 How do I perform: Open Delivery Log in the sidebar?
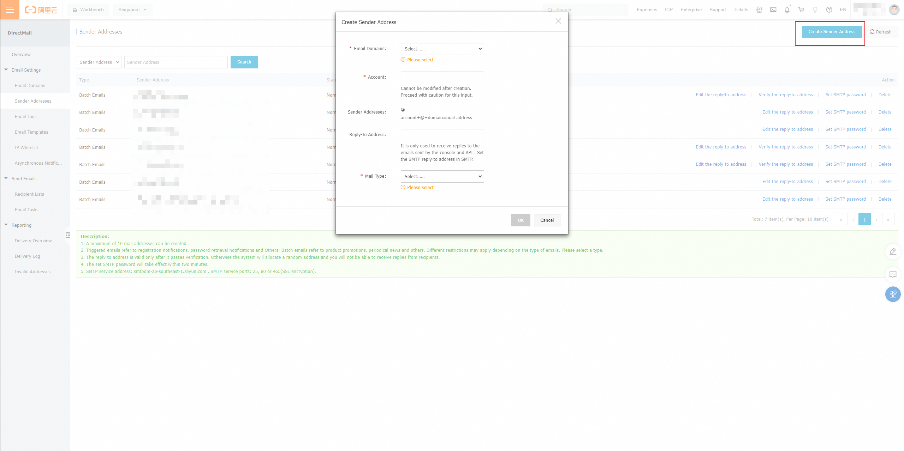click(28, 256)
